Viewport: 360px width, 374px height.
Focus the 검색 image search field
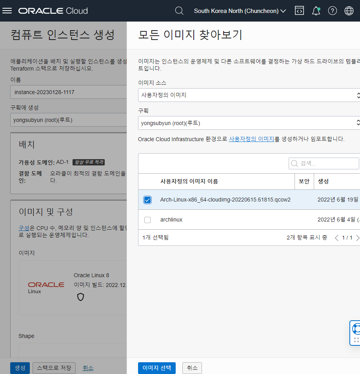(324, 163)
